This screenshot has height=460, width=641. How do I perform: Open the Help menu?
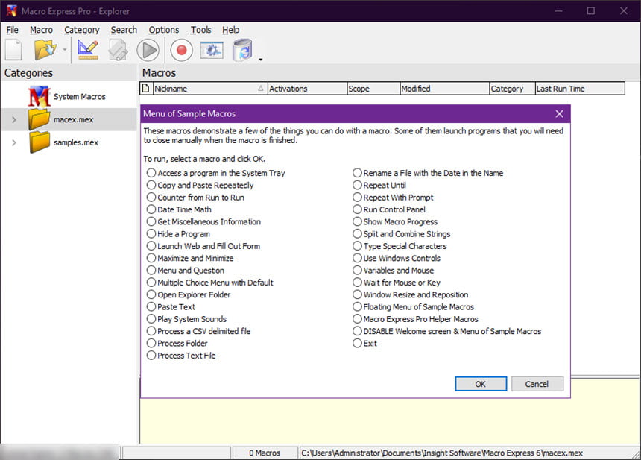[231, 30]
